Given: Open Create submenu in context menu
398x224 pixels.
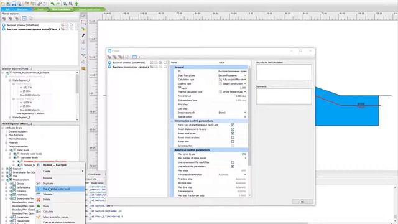Looking at the screenshot, I should click(60, 172).
